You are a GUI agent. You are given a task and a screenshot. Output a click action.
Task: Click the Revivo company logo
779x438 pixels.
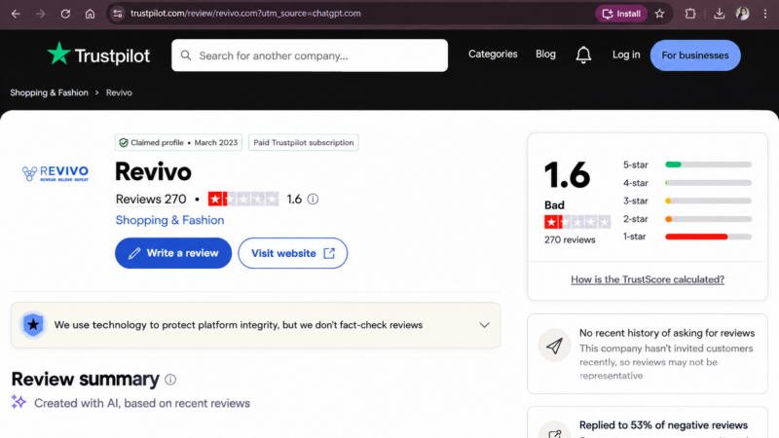[56, 173]
